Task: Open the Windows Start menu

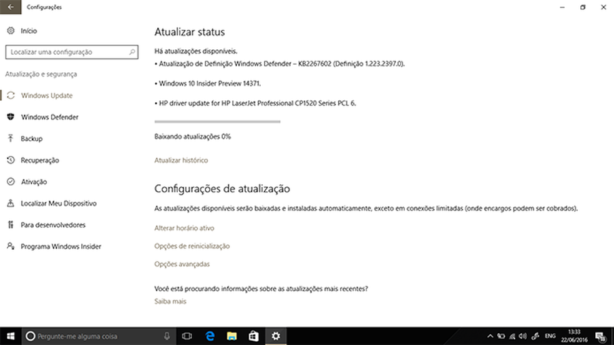Action: [11, 336]
